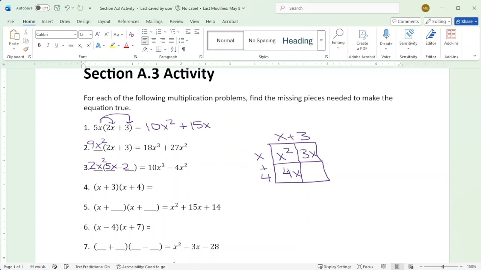
Task: Open Display Settings in status bar
Action: tap(334, 267)
